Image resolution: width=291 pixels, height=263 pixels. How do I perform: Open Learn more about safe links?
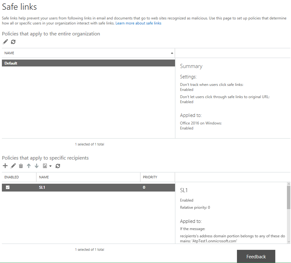(138, 23)
